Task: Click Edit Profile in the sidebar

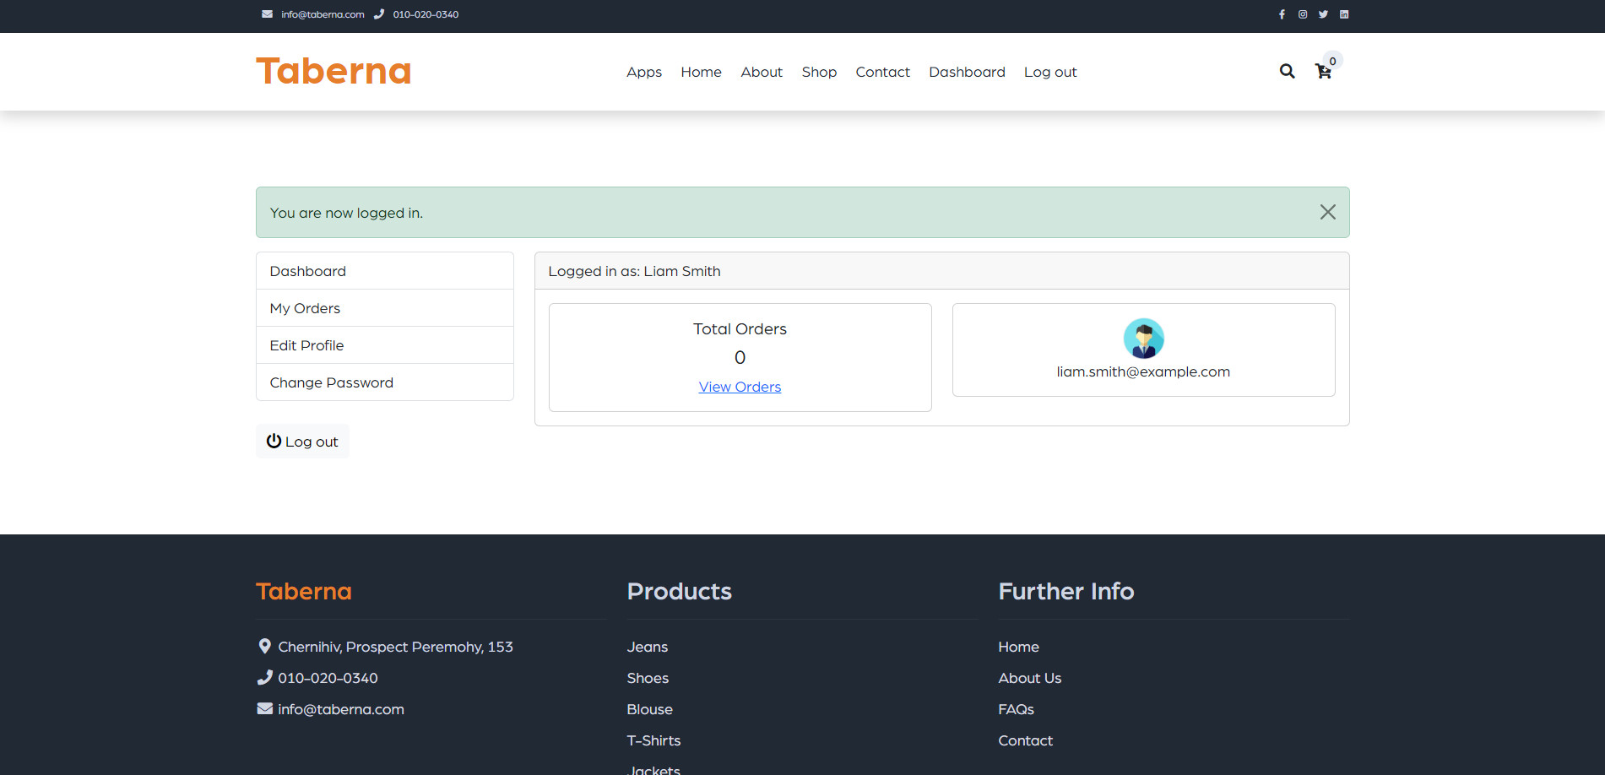Action: tap(306, 345)
